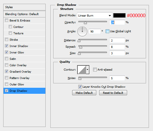This screenshot has height=131, width=153.
Task: Uncheck the Gradient Overlay checkbox
Action: coord(6,71)
